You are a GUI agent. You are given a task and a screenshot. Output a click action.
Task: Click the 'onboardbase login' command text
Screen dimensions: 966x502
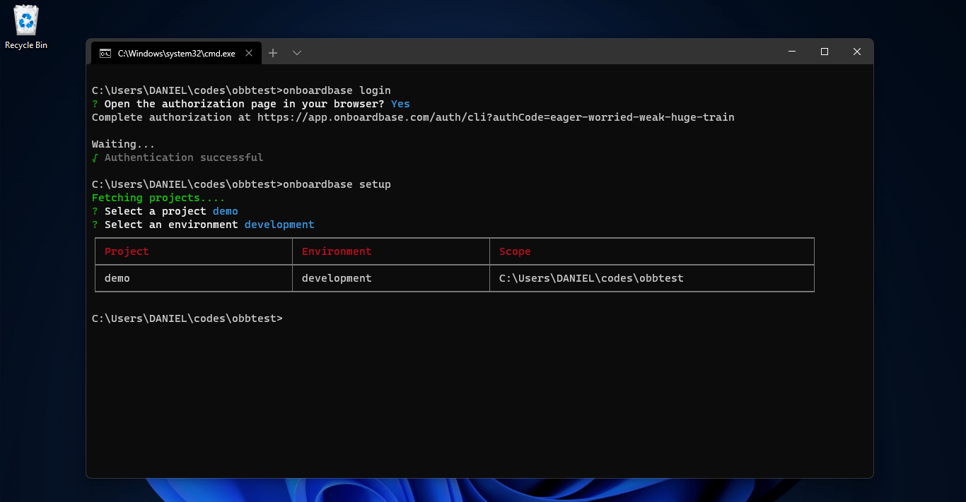[337, 90]
